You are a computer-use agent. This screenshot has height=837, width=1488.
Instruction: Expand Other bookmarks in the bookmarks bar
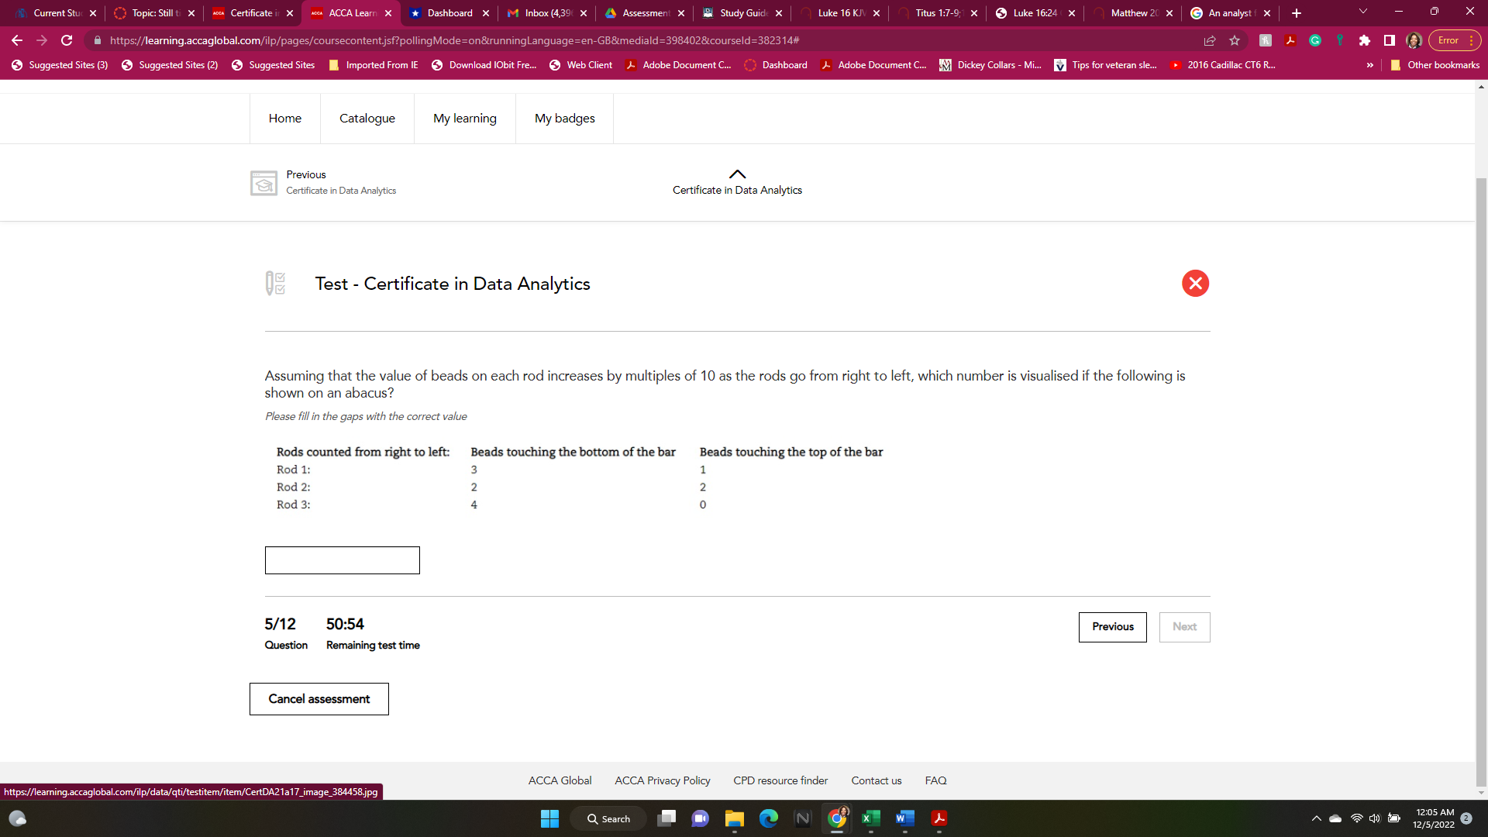1435,65
